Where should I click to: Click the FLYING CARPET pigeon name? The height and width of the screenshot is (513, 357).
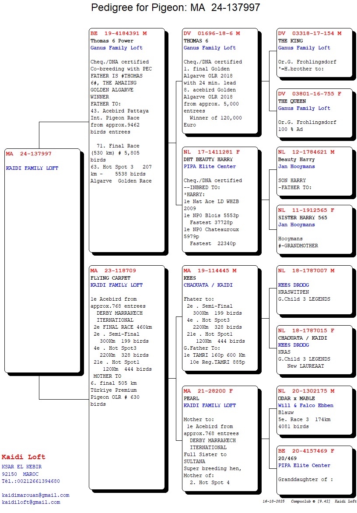tap(110, 278)
